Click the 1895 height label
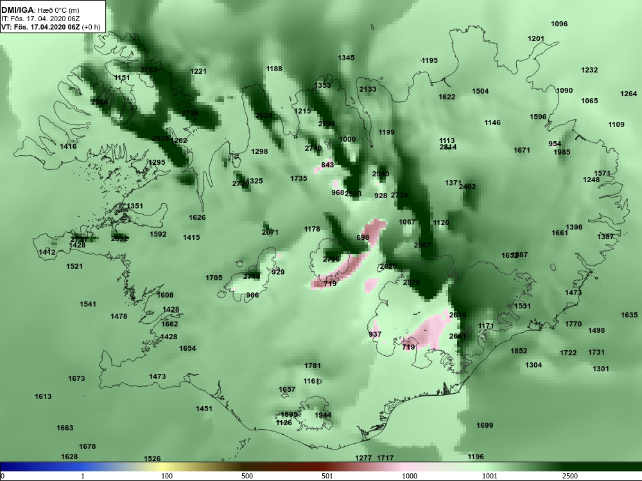Screen dimensions: 642x481 click(289, 414)
